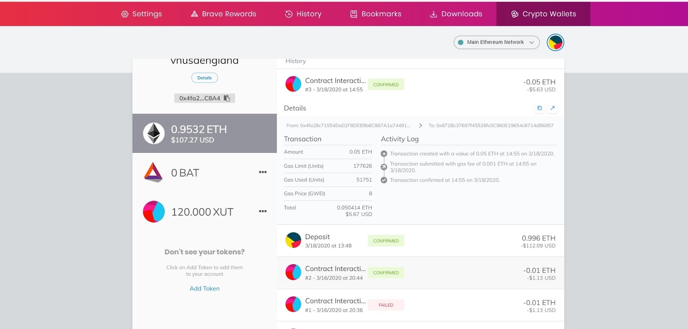Expand Contract Interaction #2 transaction
The height and width of the screenshot is (329, 688).
pyautogui.click(x=421, y=273)
